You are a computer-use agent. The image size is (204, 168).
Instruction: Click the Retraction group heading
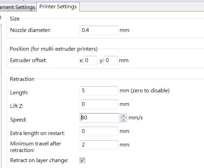coord(22,79)
